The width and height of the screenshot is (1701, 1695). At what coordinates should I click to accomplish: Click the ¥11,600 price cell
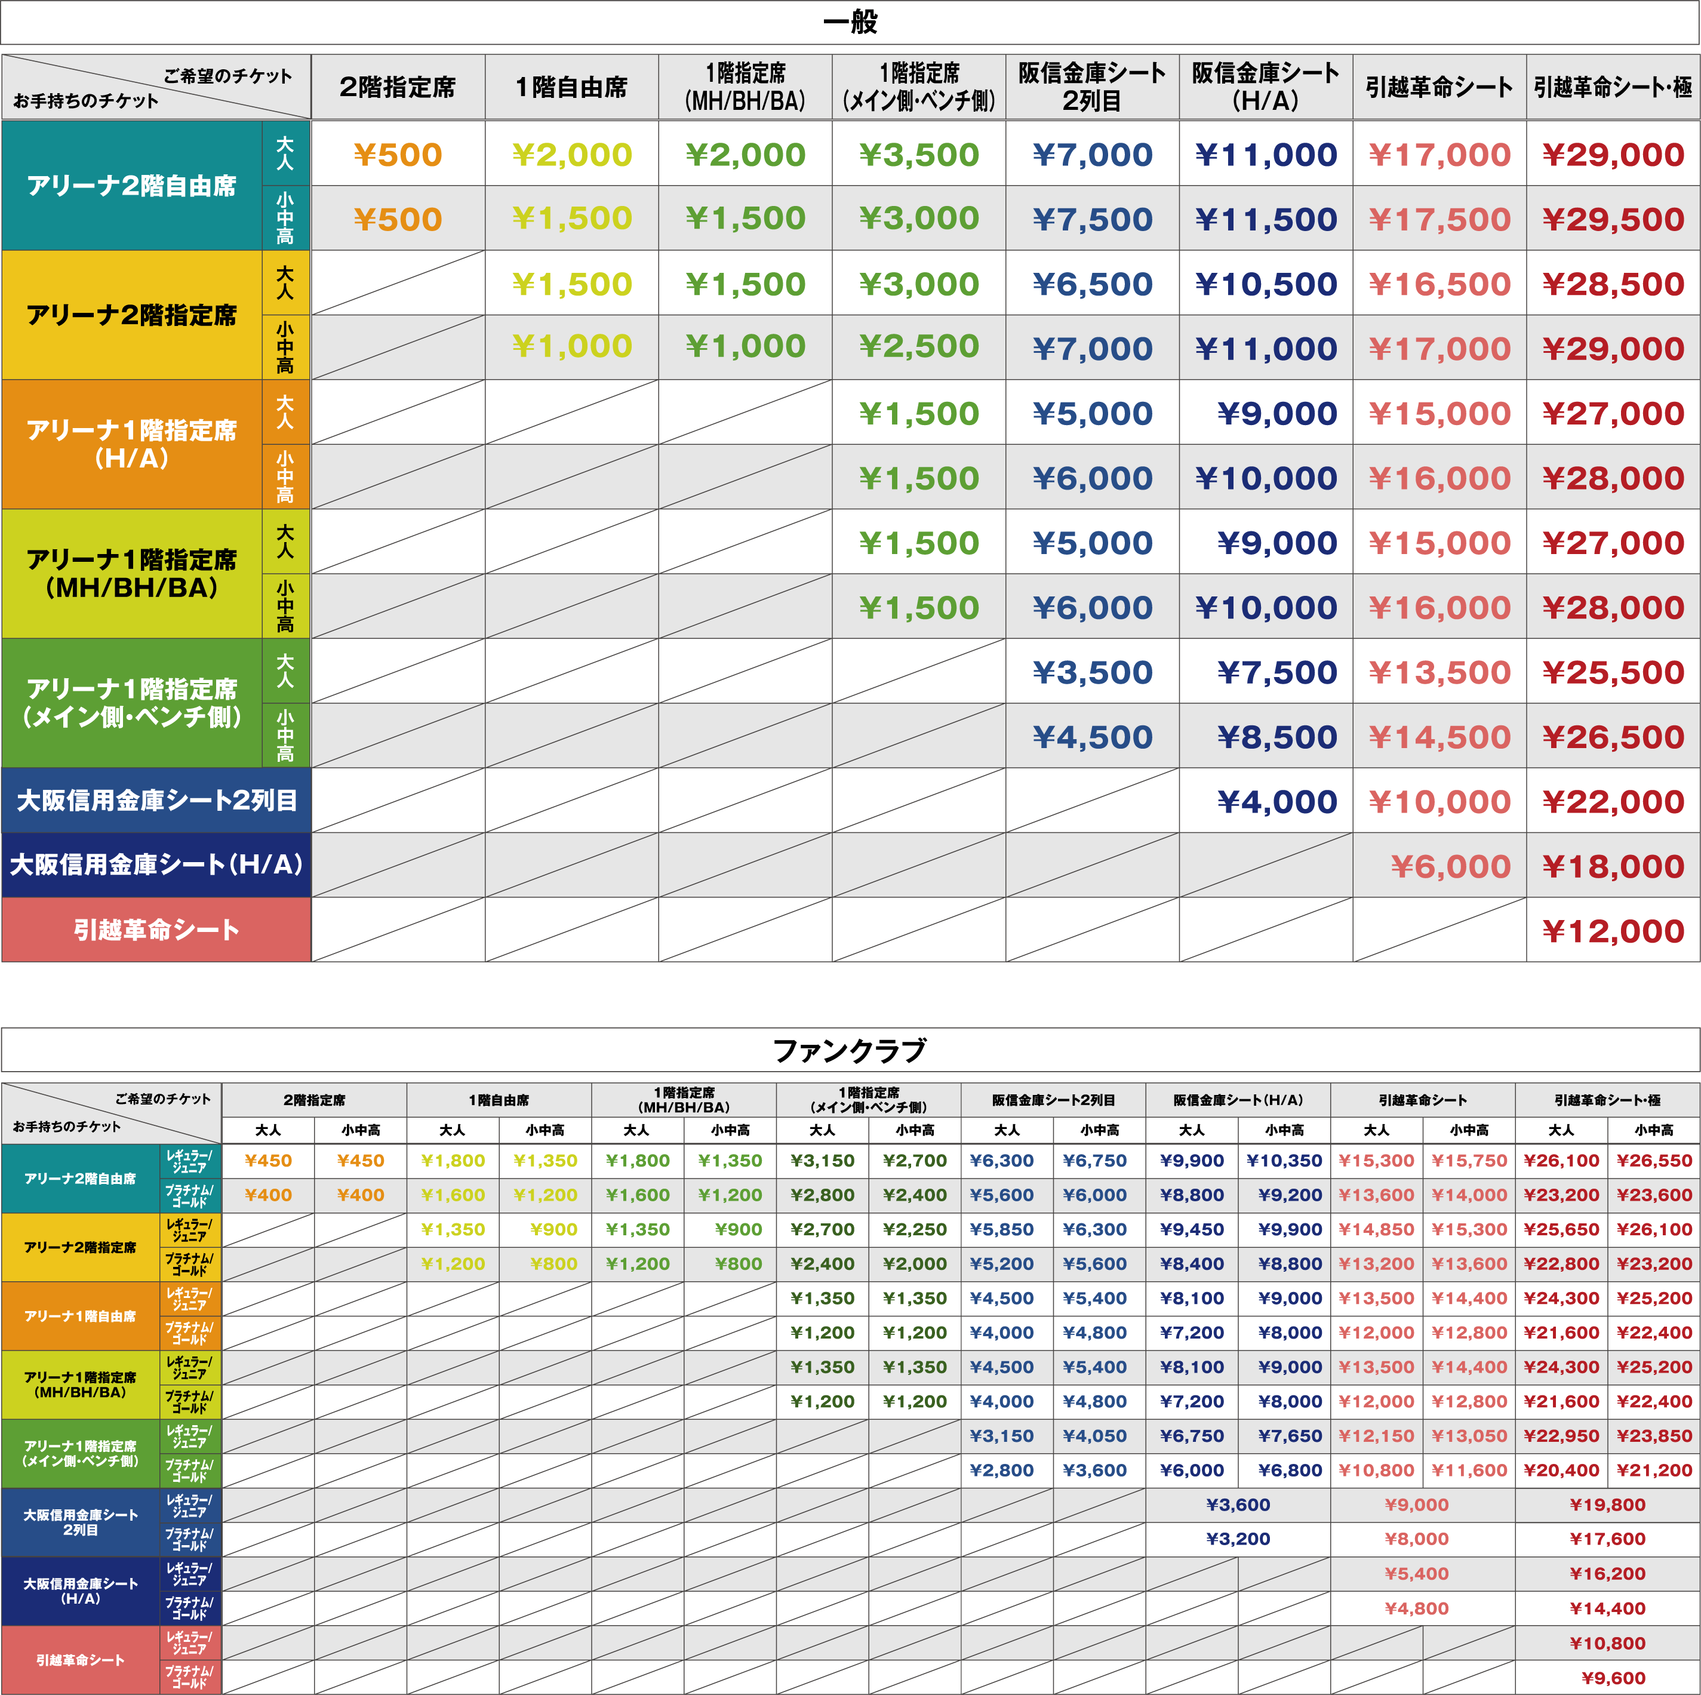[1469, 1471]
